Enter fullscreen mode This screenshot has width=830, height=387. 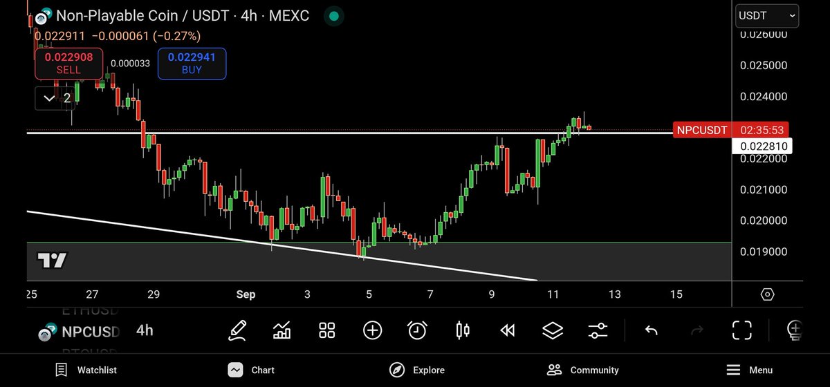click(x=741, y=330)
